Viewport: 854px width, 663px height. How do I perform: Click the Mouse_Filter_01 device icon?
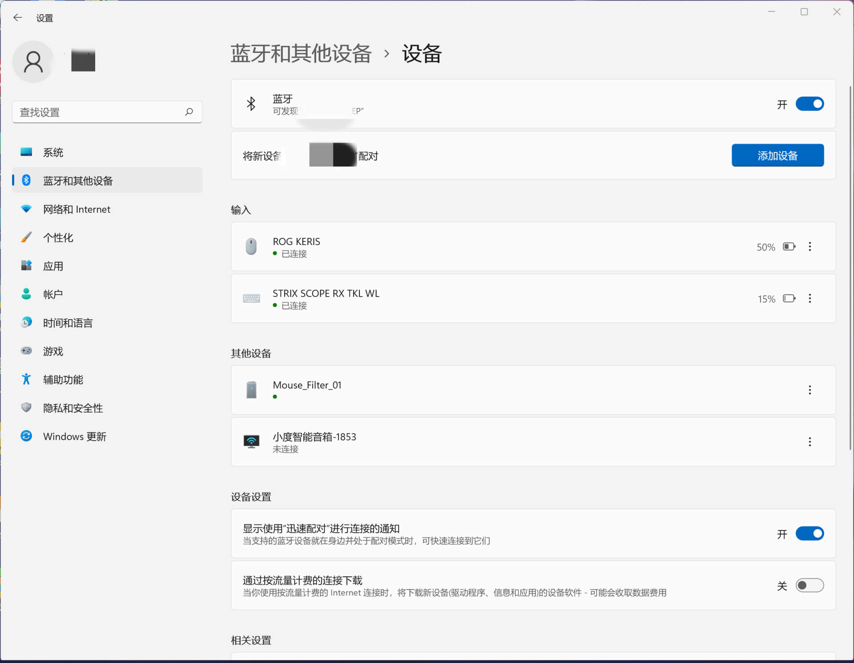(251, 390)
